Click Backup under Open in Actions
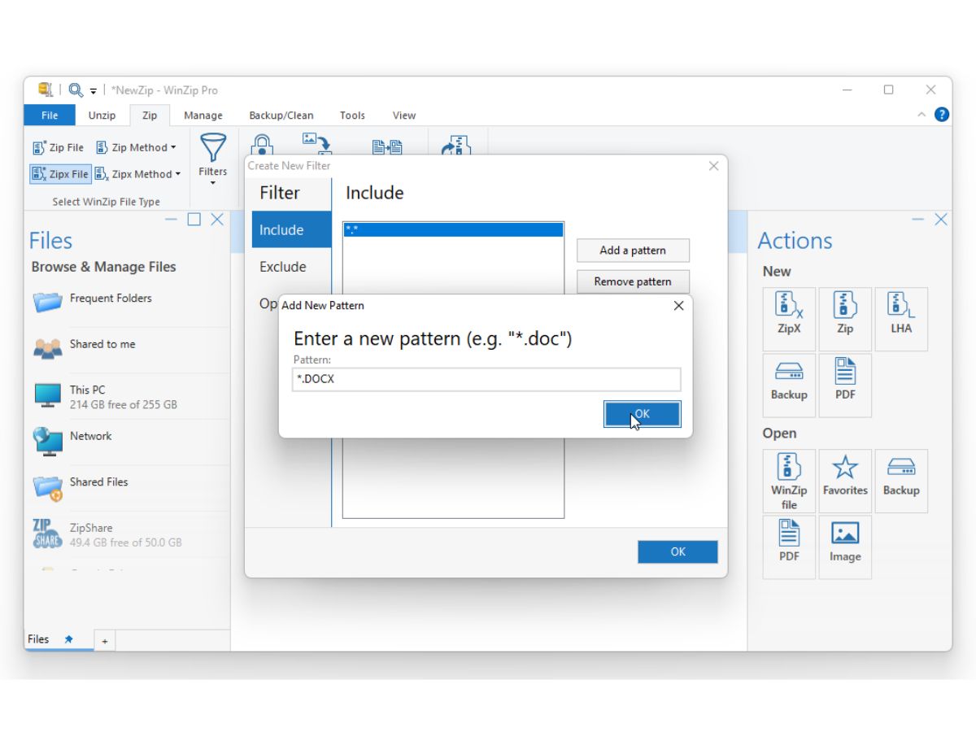This screenshot has height=732, width=976. (x=901, y=481)
